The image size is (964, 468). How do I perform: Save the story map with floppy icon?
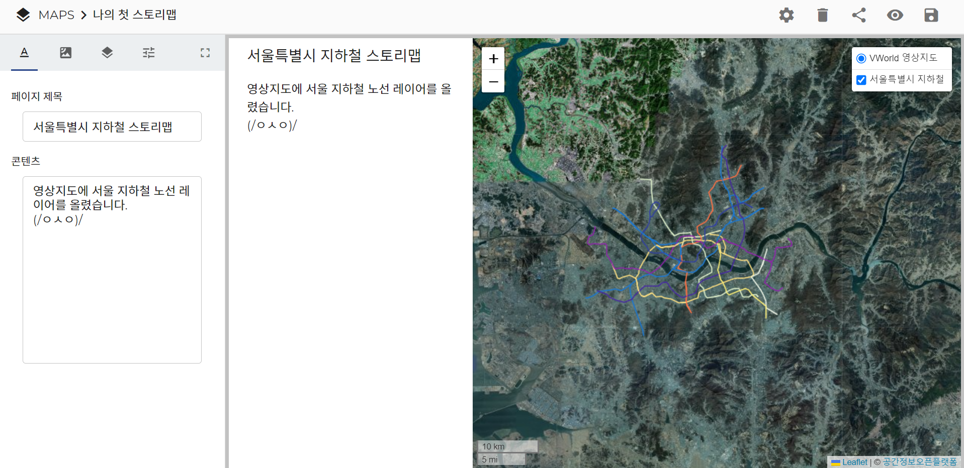click(x=931, y=15)
